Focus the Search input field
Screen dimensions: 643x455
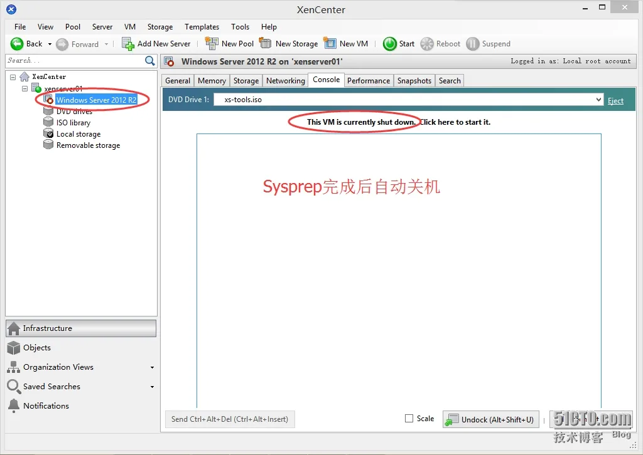point(75,61)
